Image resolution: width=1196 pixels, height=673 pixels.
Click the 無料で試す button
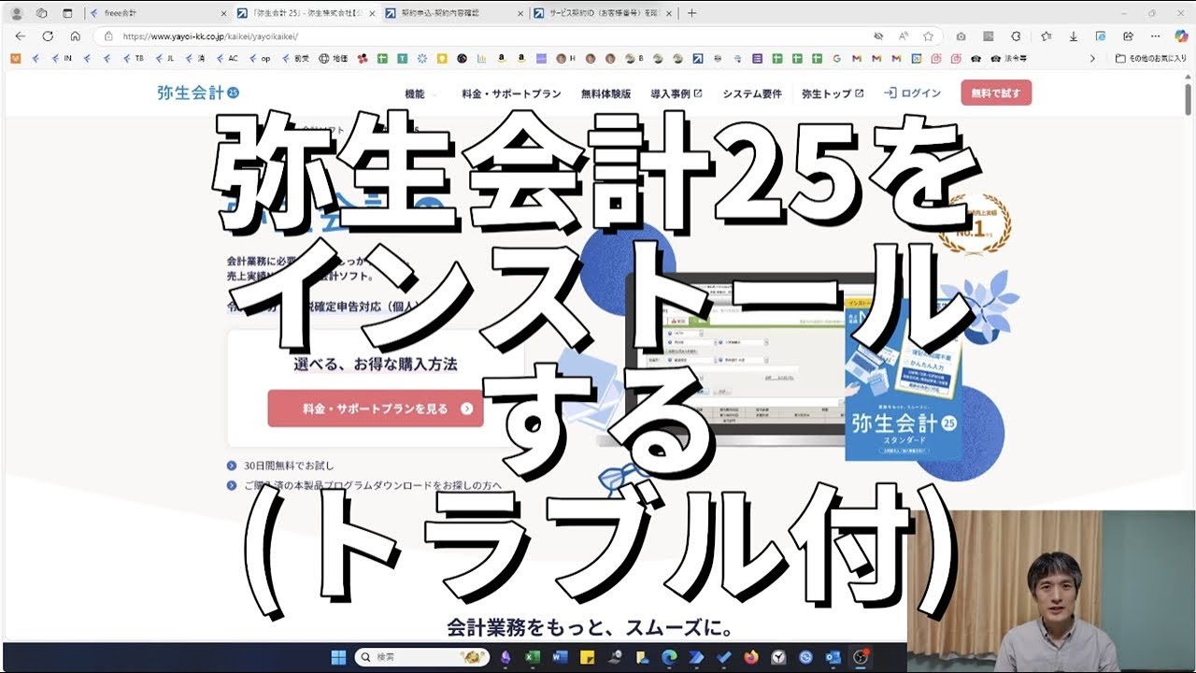[x=995, y=93]
